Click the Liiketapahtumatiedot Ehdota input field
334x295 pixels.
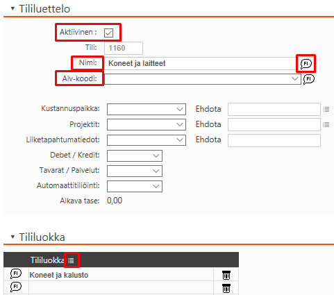click(x=274, y=140)
